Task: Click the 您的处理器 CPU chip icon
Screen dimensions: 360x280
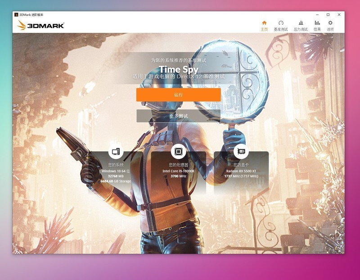Action: point(178,152)
